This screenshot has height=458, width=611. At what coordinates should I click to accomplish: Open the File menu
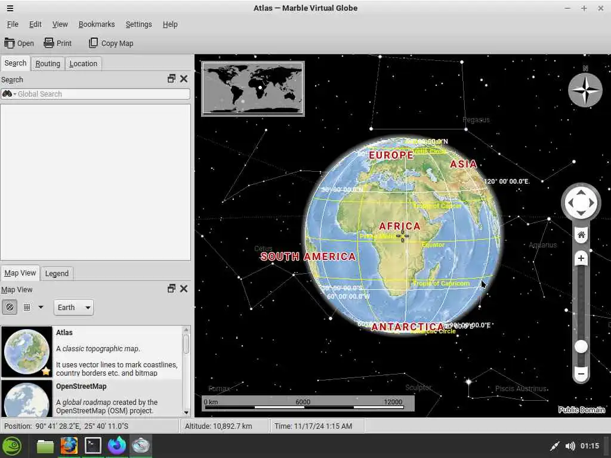[x=13, y=24]
